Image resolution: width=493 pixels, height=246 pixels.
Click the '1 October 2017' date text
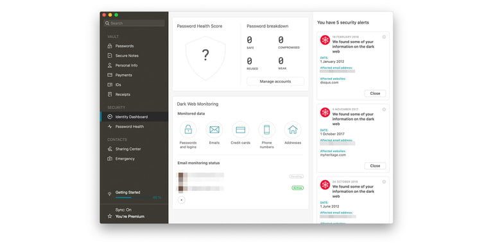point(333,134)
